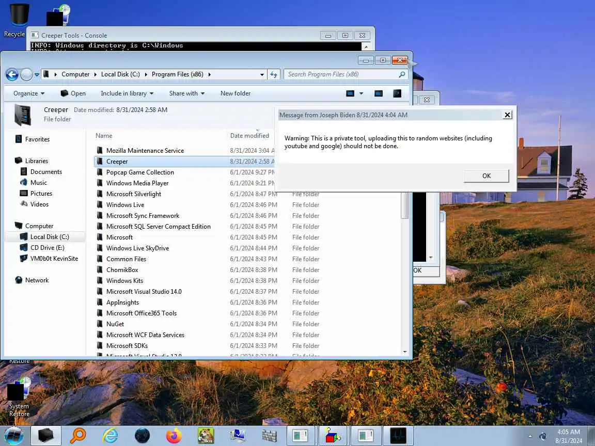Open the Organize menu

click(29, 93)
